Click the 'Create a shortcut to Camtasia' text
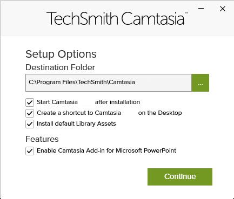Image resolution: width=234 pixels, height=199 pixels. pos(79,113)
